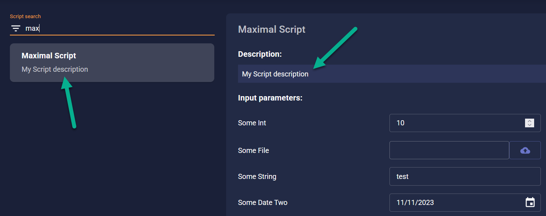The image size is (546, 216).
Task: Edit the Some String field containing test
Action: (x=465, y=177)
